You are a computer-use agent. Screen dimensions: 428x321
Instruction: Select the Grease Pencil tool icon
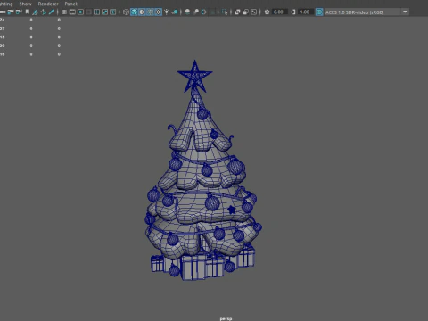pyautogui.click(x=51, y=12)
